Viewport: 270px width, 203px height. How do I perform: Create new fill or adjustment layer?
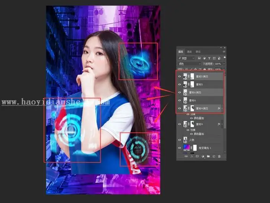point(203,156)
